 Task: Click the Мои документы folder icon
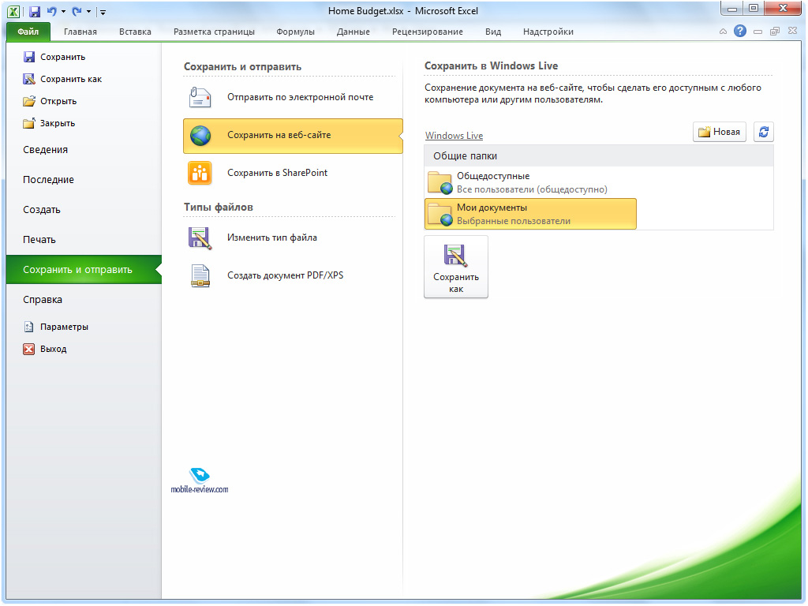tap(440, 214)
